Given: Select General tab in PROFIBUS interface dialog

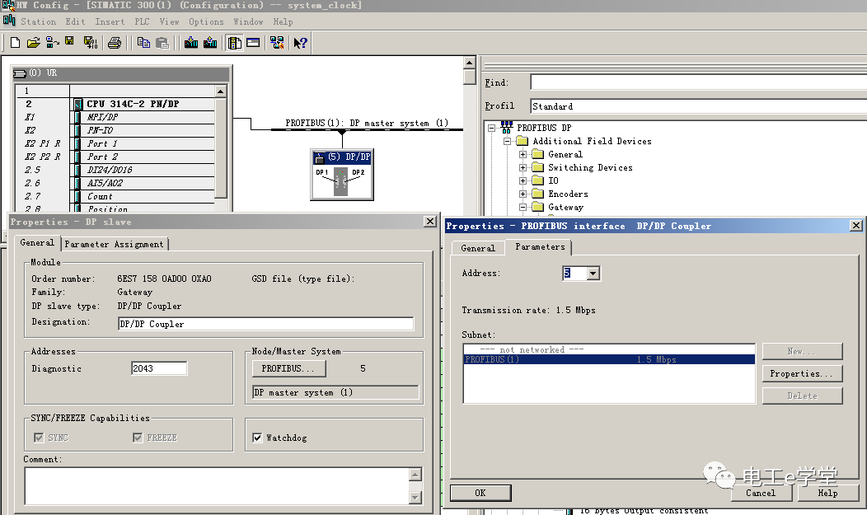Looking at the screenshot, I should [x=478, y=248].
